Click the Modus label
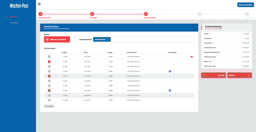Viewport: 256px width, 132px height. click(x=46, y=34)
